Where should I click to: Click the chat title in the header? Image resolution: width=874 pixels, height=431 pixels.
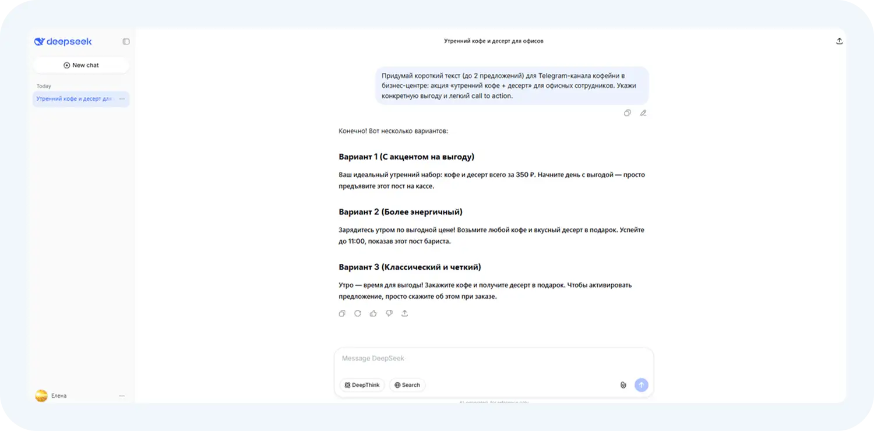[x=493, y=41]
